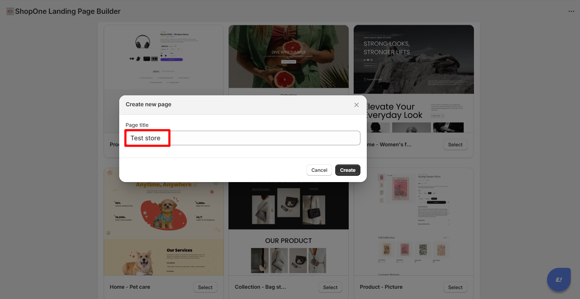Click the Product - Picture label
Screen dimensions: 580x299
pos(381,287)
